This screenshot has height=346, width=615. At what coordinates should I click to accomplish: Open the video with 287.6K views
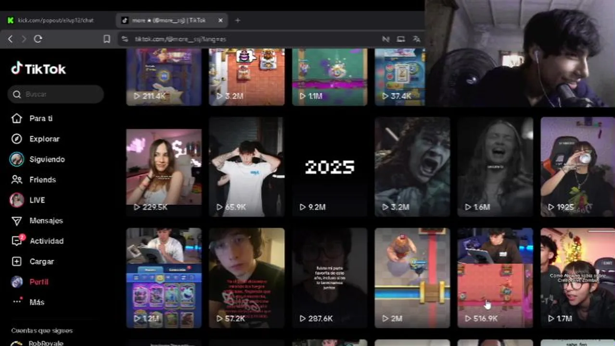coord(330,278)
